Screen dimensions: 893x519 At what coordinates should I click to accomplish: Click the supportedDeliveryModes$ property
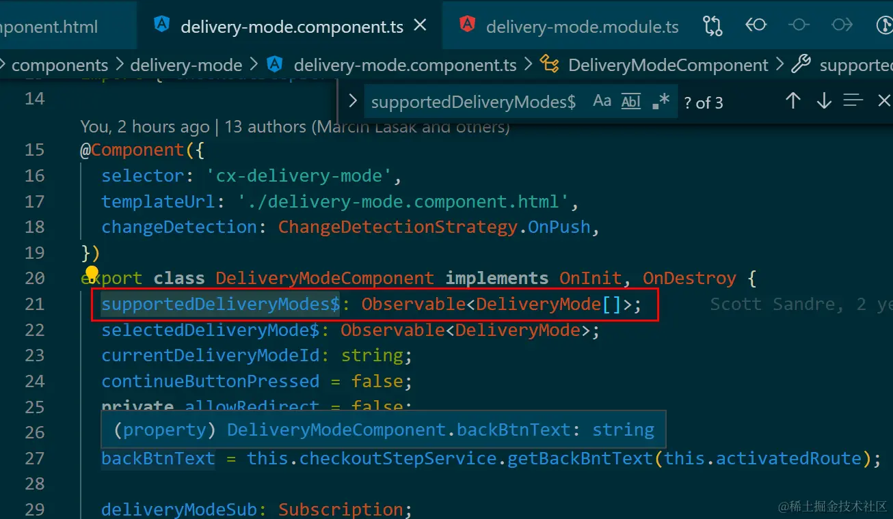pyautogui.click(x=220, y=304)
